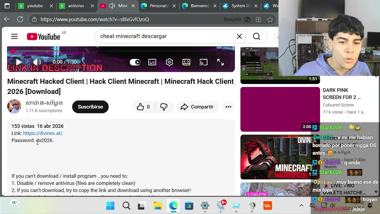View site information lock icon
The height and width of the screenshot is (214, 380).
tap(34, 19)
